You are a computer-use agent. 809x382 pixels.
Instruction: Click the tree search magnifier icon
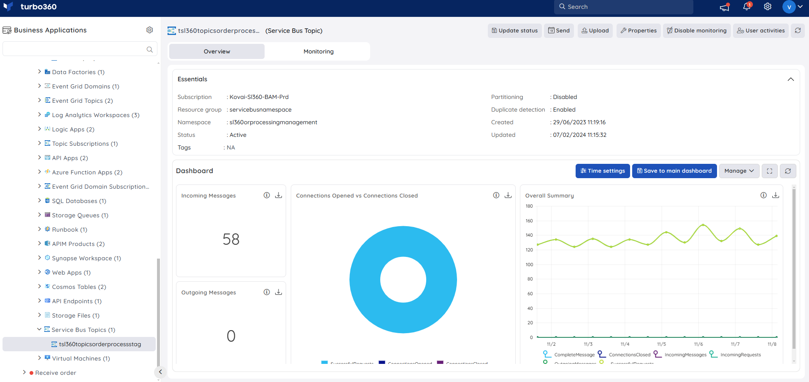click(149, 49)
